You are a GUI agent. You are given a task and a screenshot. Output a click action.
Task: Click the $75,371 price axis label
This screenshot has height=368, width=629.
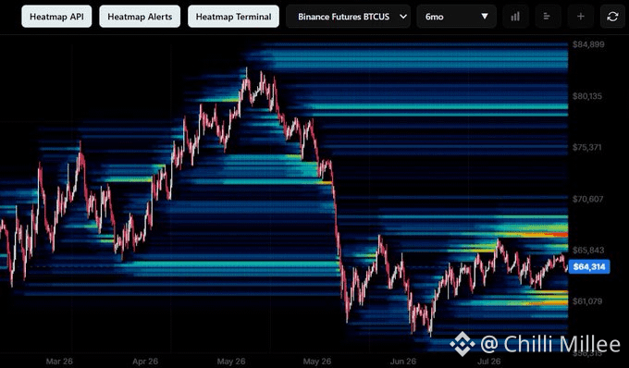587,147
